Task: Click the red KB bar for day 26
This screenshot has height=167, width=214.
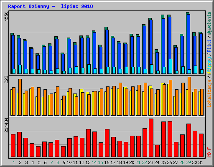Action: pos(170,139)
